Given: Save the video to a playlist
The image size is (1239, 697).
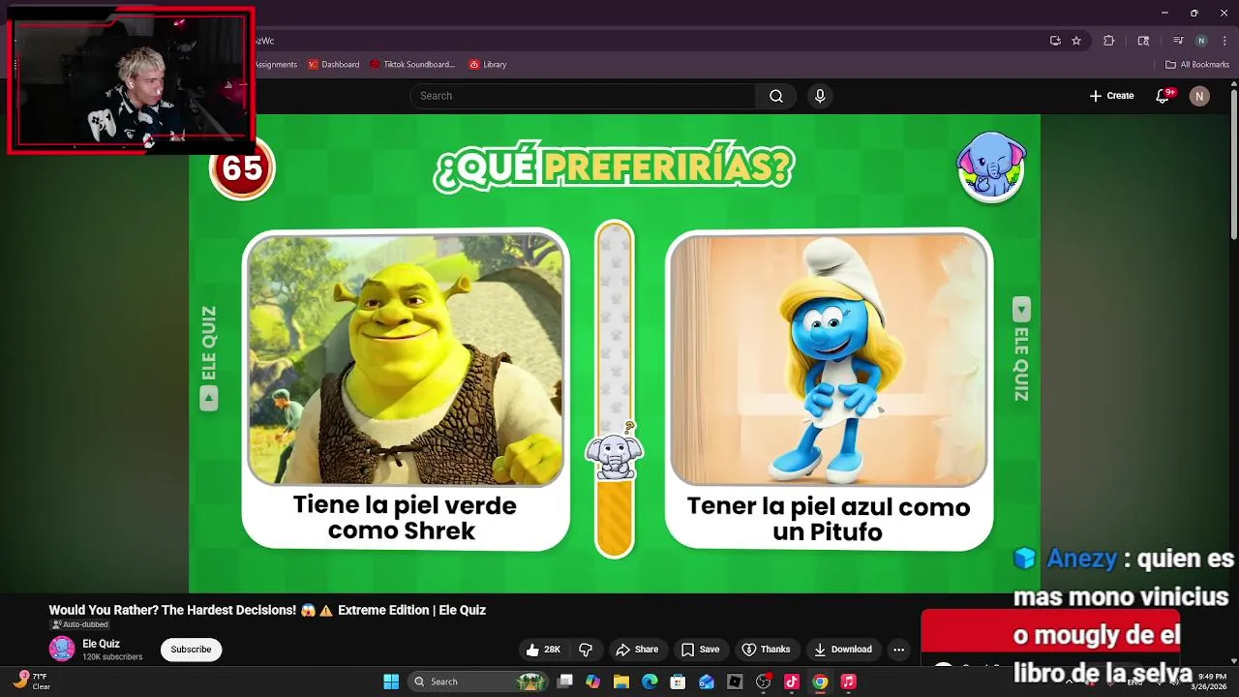Looking at the screenshot, I should click(700, 650).
